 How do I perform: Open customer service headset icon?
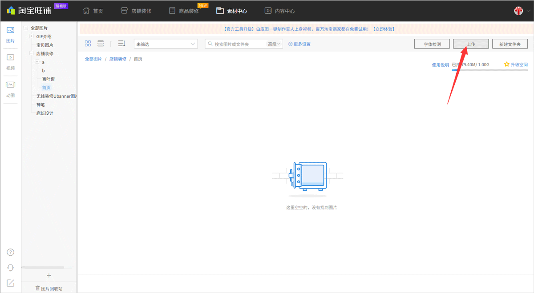[11, 268]
